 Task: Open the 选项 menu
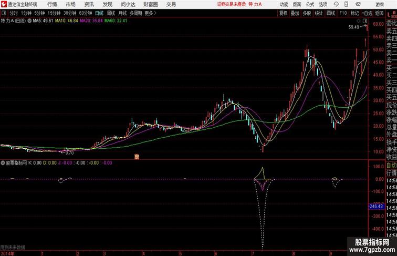point(323,4)
